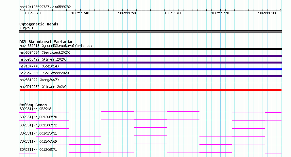Click the Cytogenetic Bands track heading
This screenshot has height=157, width=291.
pyautogui.click(x=39, y=24)
